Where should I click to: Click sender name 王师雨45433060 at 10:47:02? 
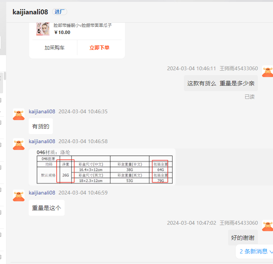239,223
